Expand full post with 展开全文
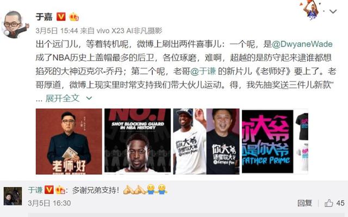This screenshot has height=217, width=348. (63, 98)
